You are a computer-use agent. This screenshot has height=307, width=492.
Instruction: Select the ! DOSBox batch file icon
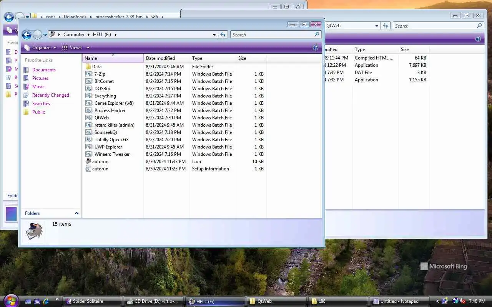click(88, 89)
